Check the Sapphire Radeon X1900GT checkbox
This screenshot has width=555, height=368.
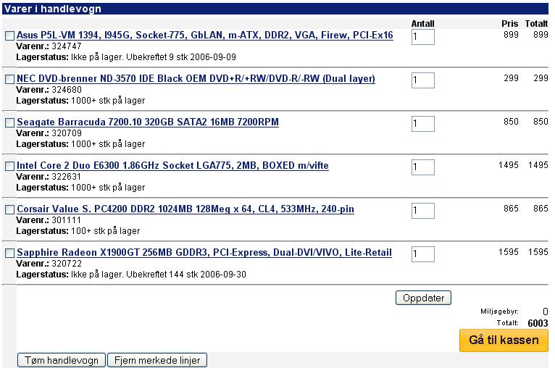(10, 254)
